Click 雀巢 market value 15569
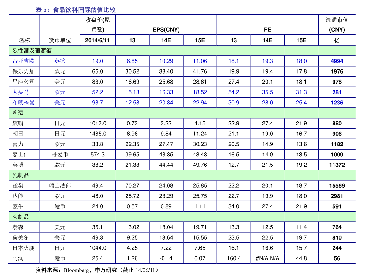Viewport: 373px width, 279px height. (337, 185)
